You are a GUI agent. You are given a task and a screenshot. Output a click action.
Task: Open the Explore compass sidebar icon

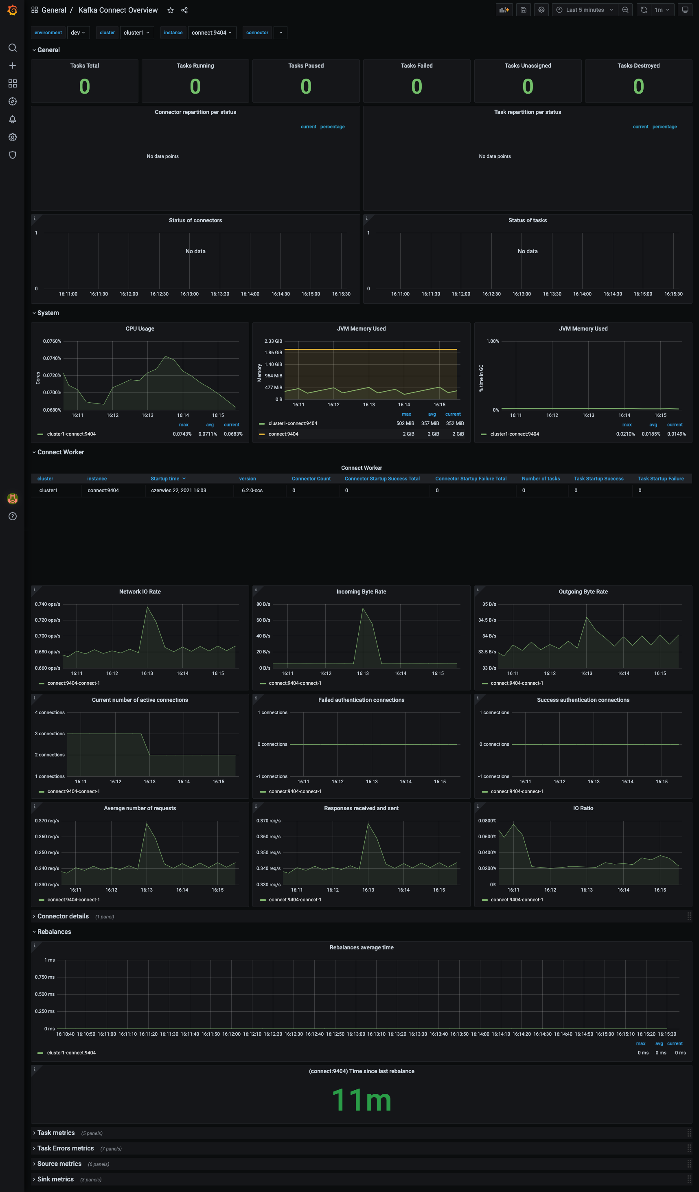point(13,101)
